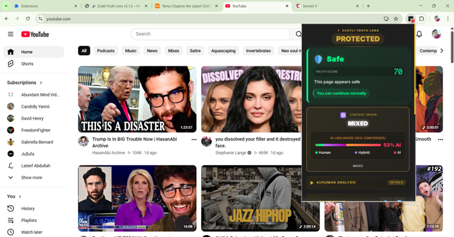Click the Home icon in sidebar
The width and height of the screenshot is (454, 237).
[11, 52]
